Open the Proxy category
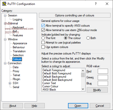 16,71
